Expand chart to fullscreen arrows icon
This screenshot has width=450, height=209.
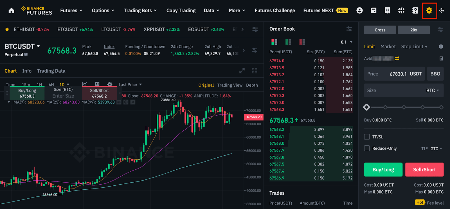coord(242,71)
